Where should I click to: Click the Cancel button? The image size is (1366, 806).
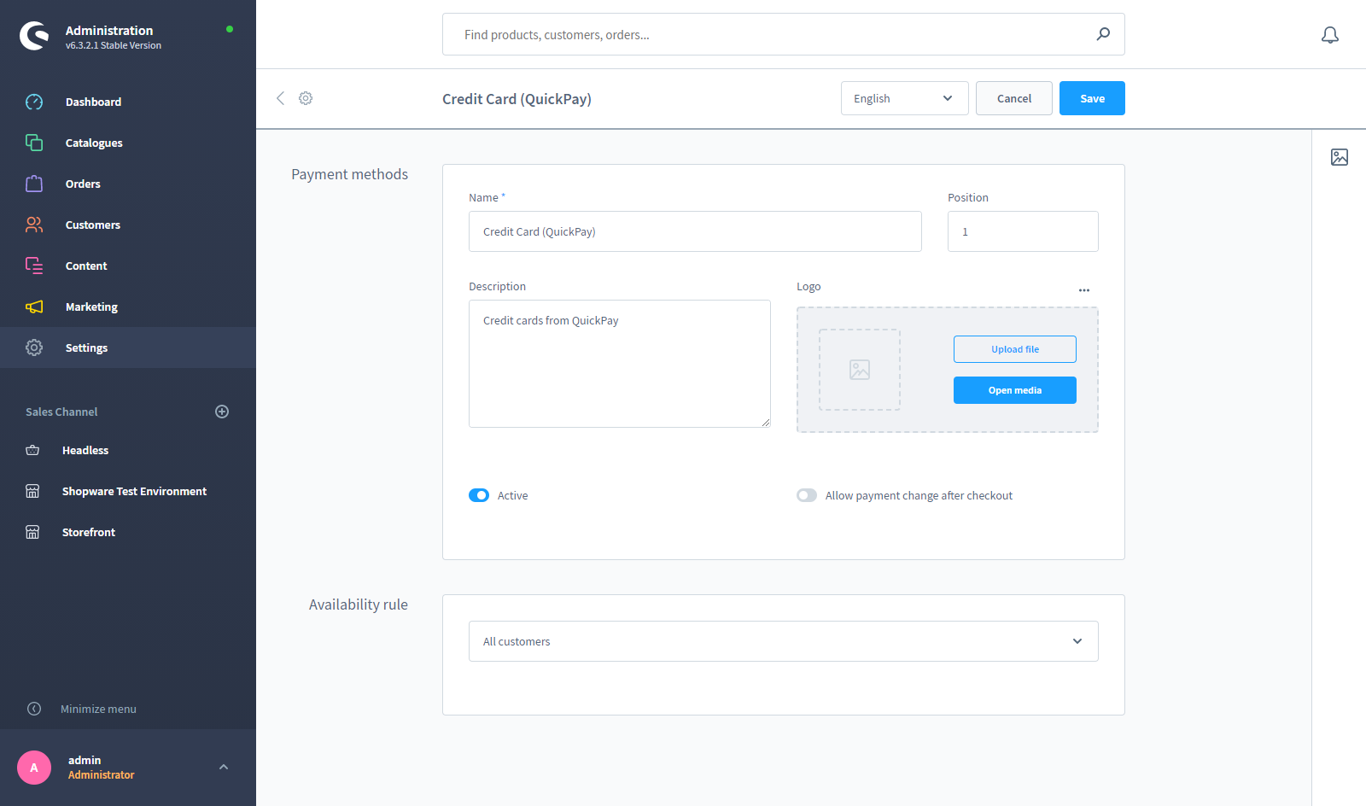pyautogui.click(x=1014, y=98)
